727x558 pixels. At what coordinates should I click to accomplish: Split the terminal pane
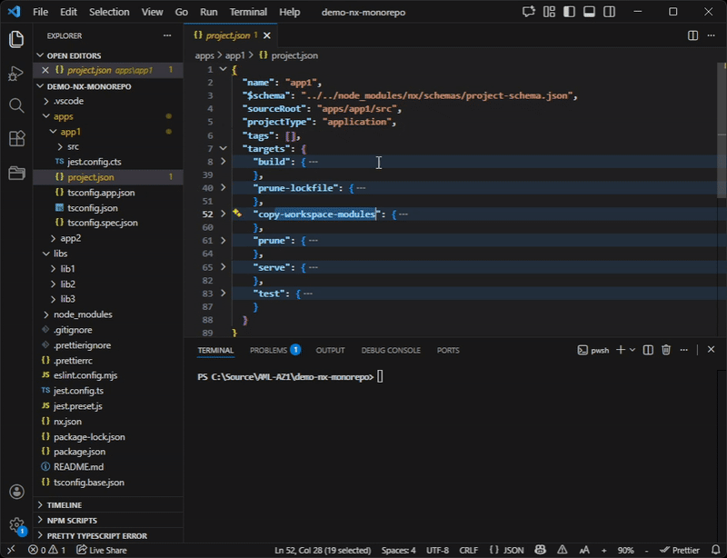pyautogui.click(x=648, y=350)
